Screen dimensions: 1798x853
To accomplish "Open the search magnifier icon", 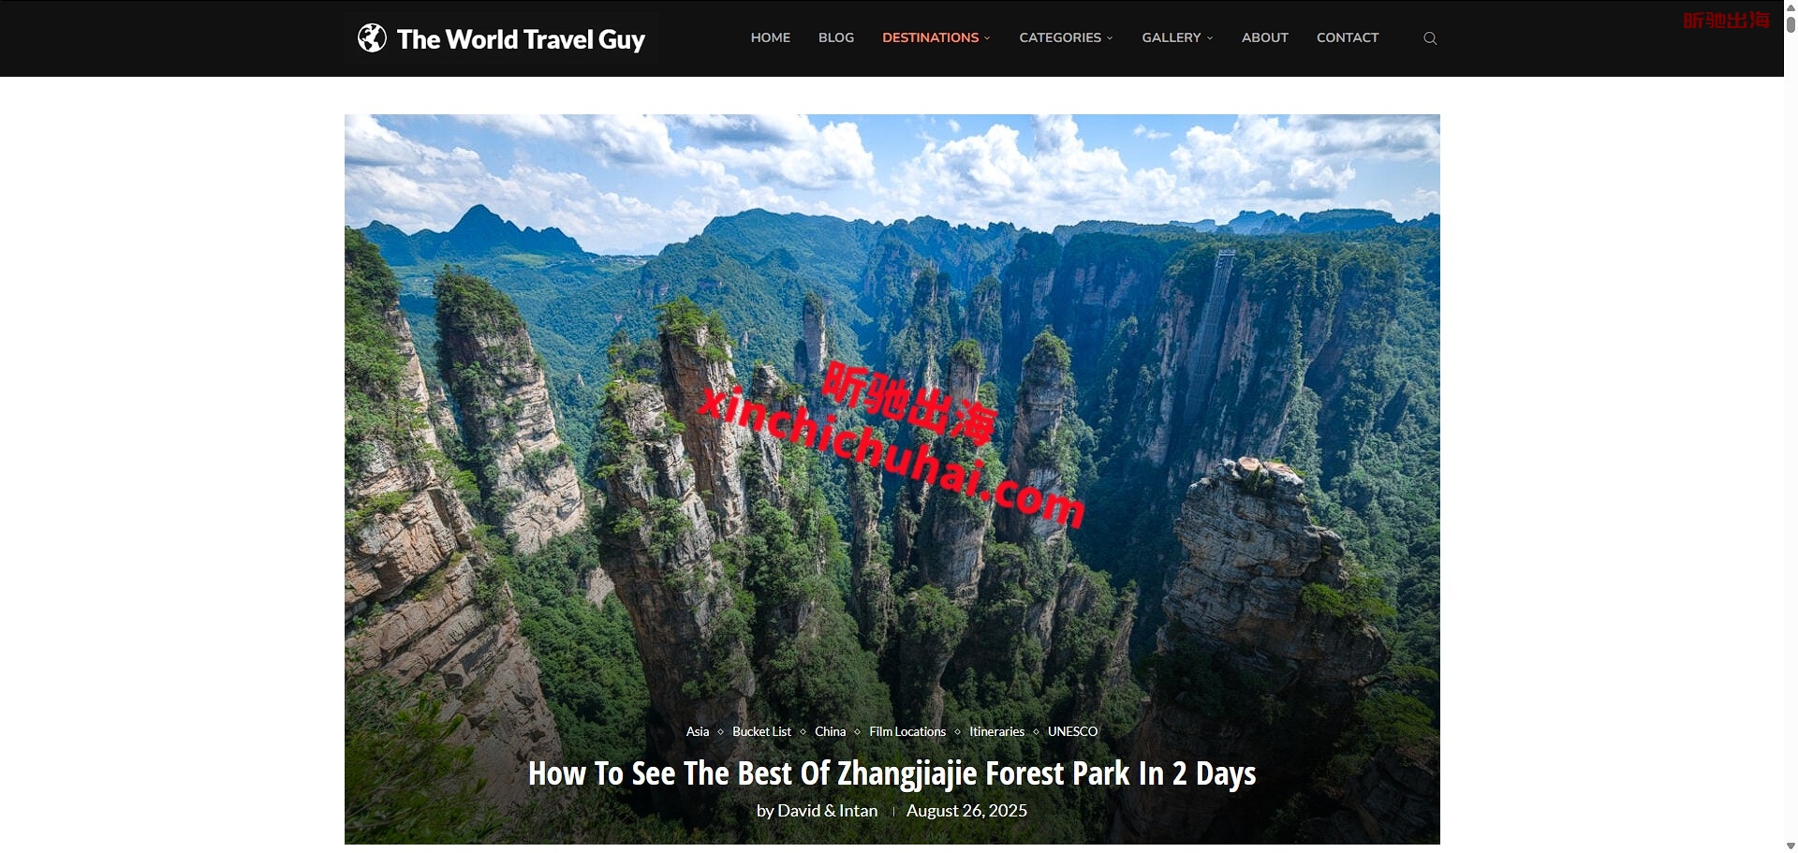I will (1430, 38).
